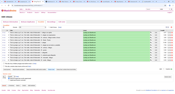Guess case Aa icon for track 12

pyautogui.click(x=168, y=60)
